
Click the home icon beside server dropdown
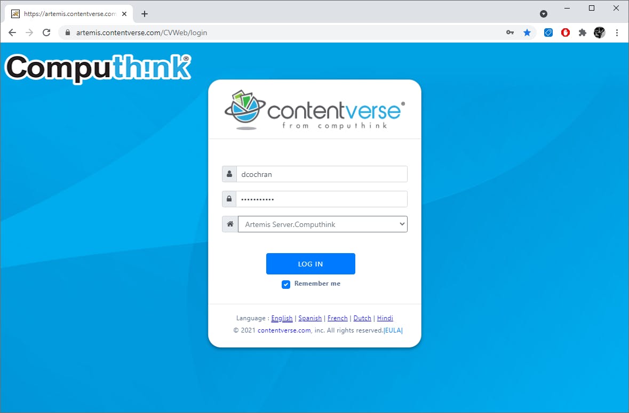tap(230, 224)
